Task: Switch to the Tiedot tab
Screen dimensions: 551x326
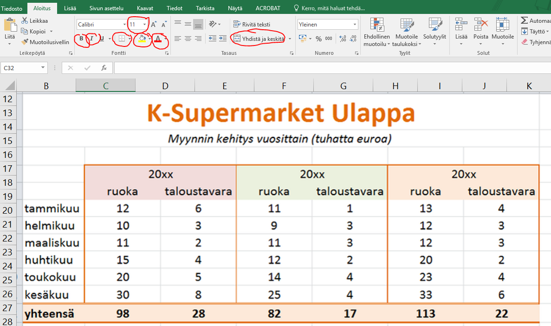Action: pyautogui.click(x=175, y=8)
